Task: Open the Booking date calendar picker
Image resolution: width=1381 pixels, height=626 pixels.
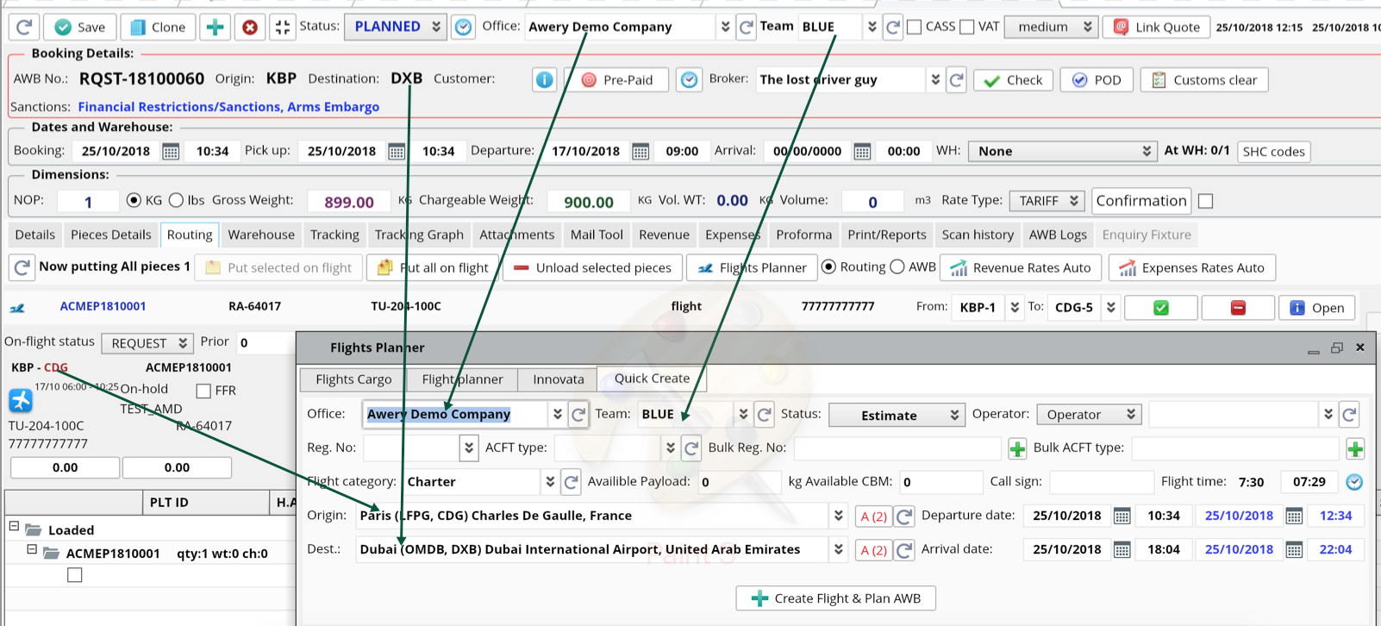Action: [x=171, y=152]
